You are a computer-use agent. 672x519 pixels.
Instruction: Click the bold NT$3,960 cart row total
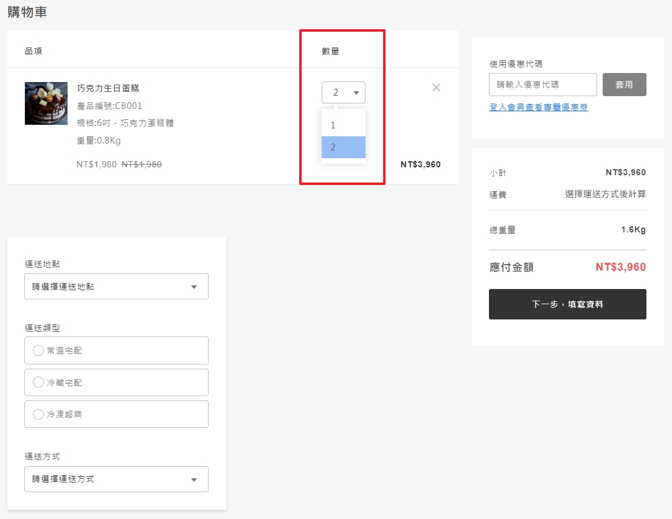420,164
